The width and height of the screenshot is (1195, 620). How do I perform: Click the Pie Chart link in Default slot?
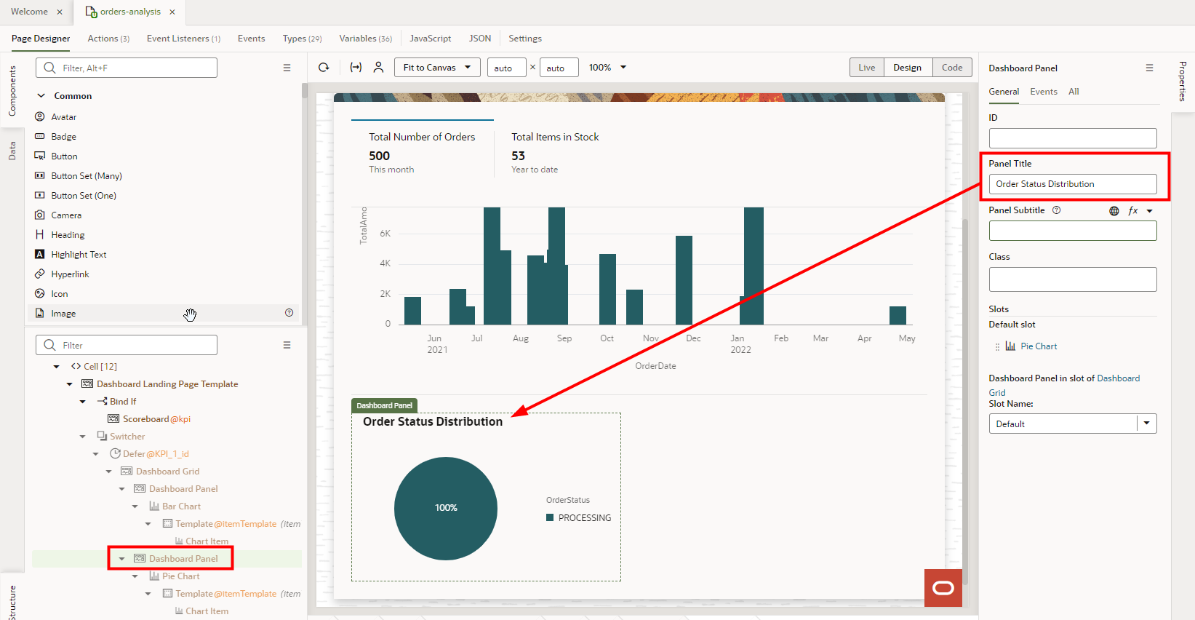(x=1039, y=346)
